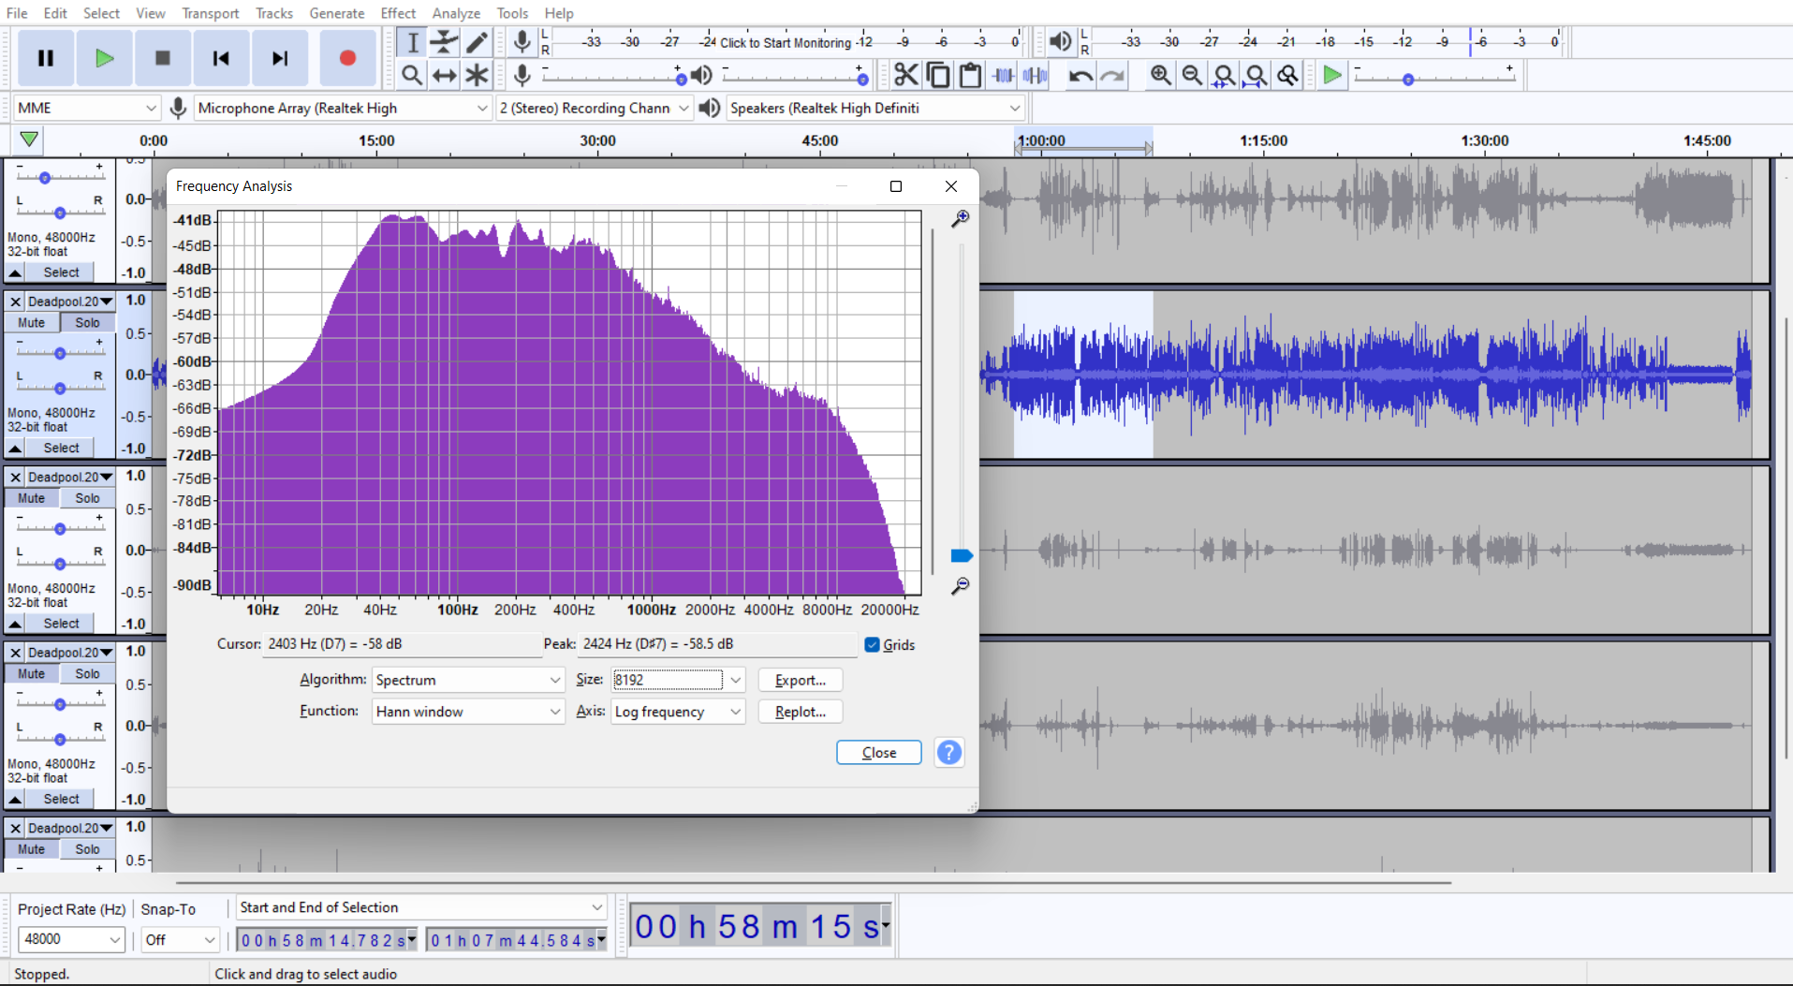The image size is (1793, 986).
Task: Choose the Draw pencil tool
Action: [x=477, y=42]
